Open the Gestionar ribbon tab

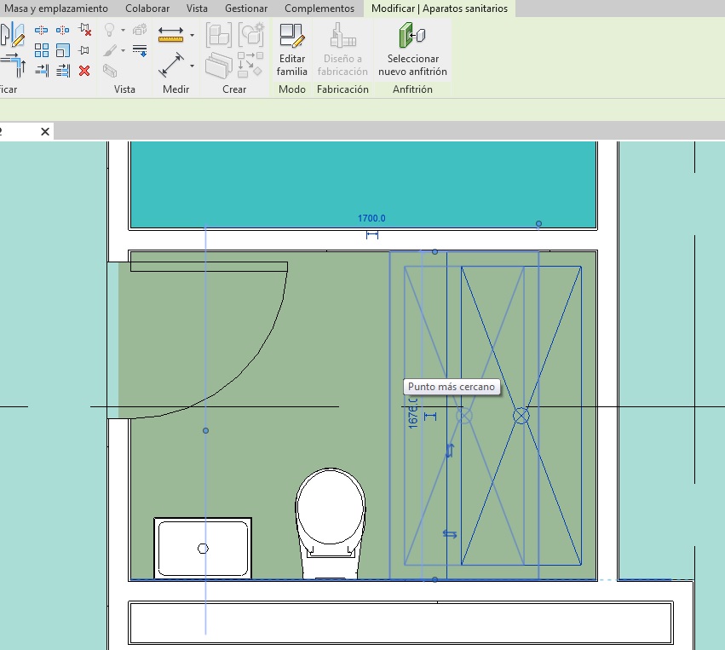click(x=246, y=9)
